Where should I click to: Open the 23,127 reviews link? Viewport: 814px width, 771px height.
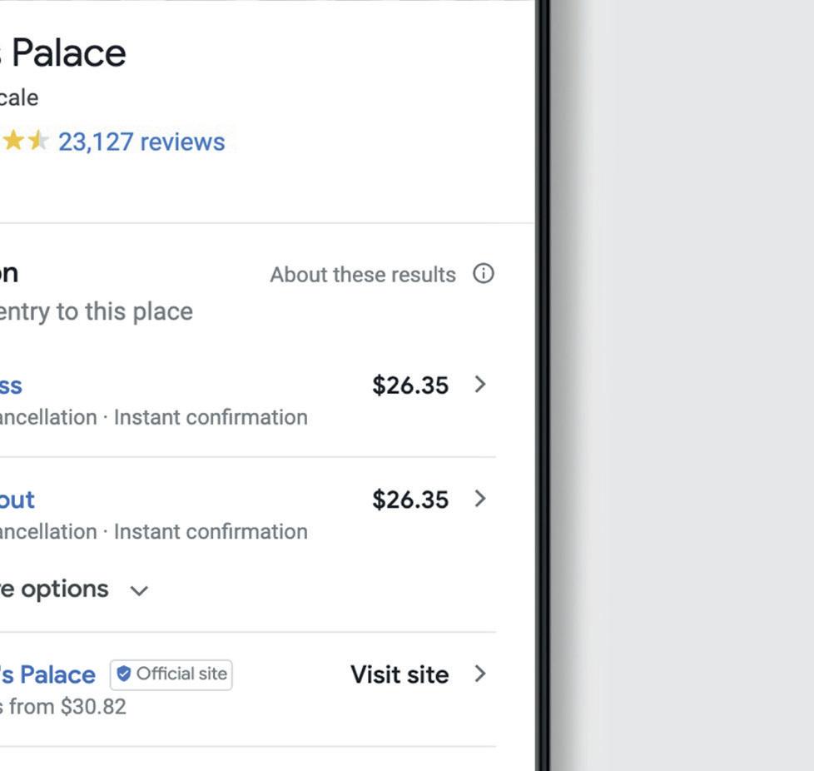coord(141,142)
